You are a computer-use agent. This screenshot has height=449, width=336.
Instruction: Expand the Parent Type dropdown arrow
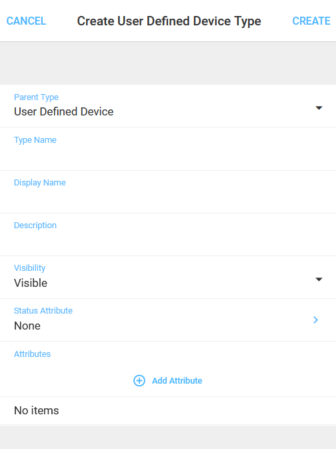click(x=319, y=108)
